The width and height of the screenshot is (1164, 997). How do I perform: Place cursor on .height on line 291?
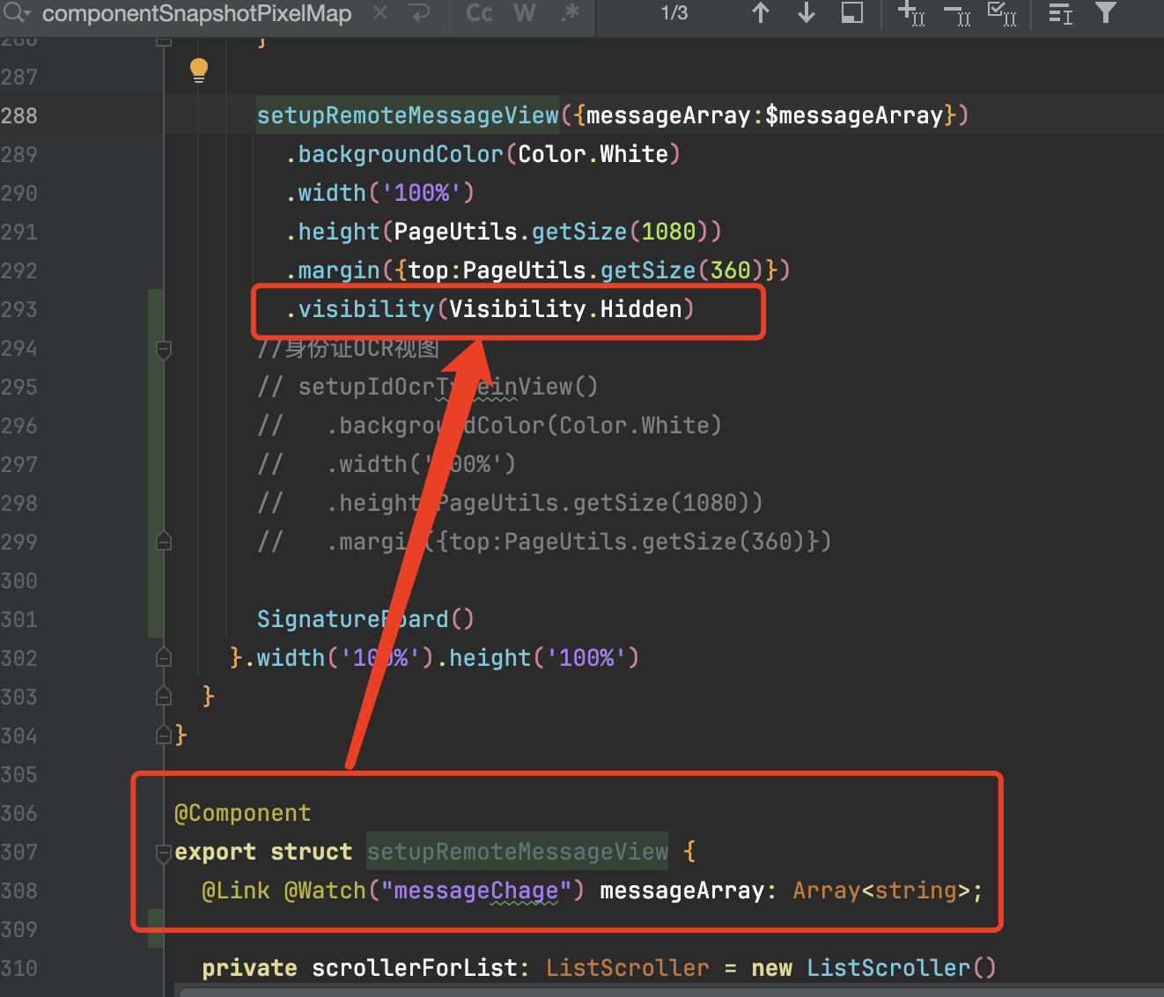pos(333,232)
